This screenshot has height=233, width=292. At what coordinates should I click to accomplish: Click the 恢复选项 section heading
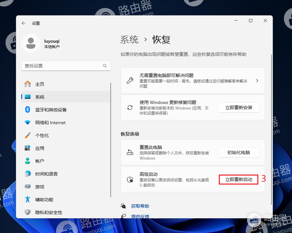pos(130,134)
